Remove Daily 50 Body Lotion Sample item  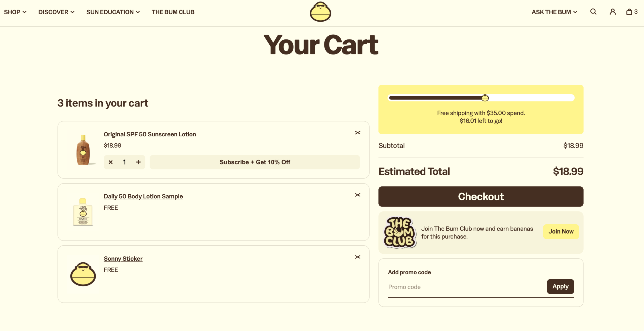point(357,195)
